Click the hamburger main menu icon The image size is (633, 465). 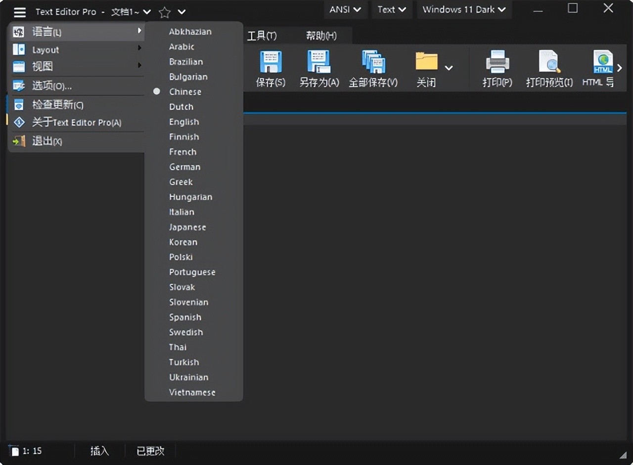[20, 12]
